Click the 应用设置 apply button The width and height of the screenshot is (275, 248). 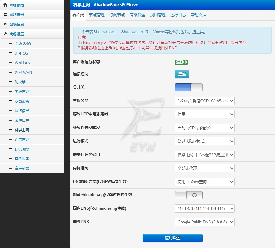[172, 238]
